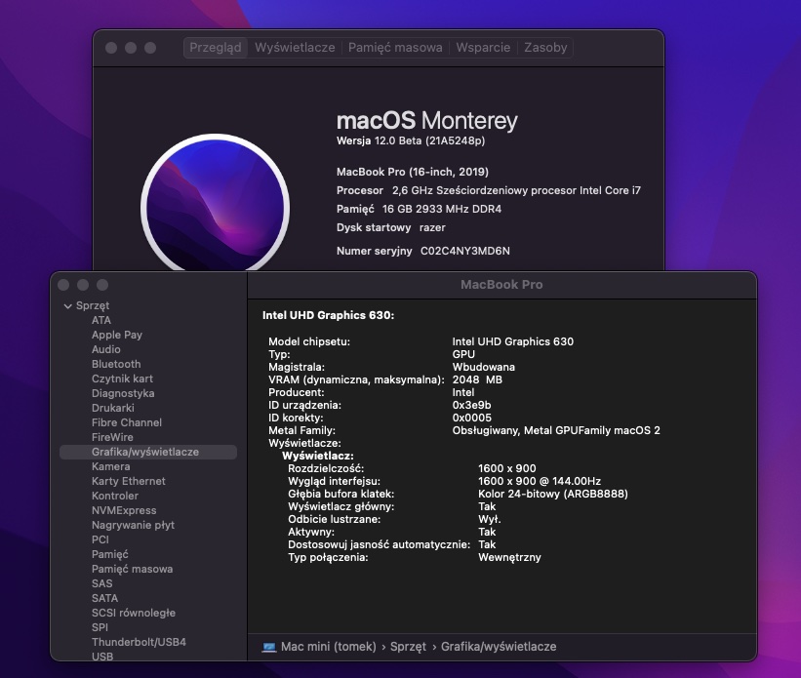Viewport: 801px width, 678px height.
Task: Click the Wewnętrzny connection type value
Action: [509, 557]
